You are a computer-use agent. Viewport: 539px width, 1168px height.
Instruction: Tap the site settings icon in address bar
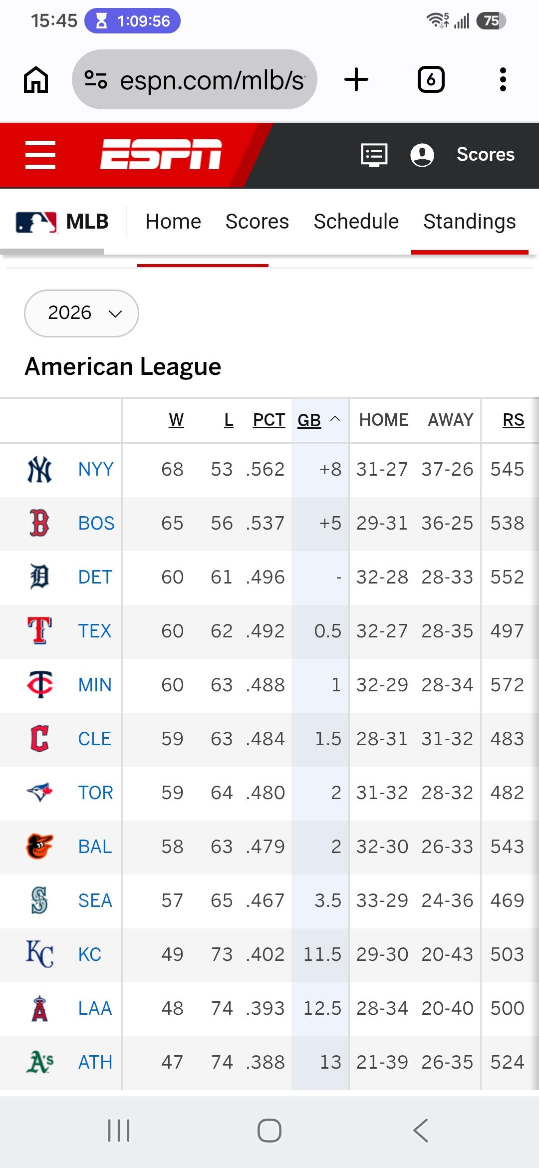[x=96, y=80]
